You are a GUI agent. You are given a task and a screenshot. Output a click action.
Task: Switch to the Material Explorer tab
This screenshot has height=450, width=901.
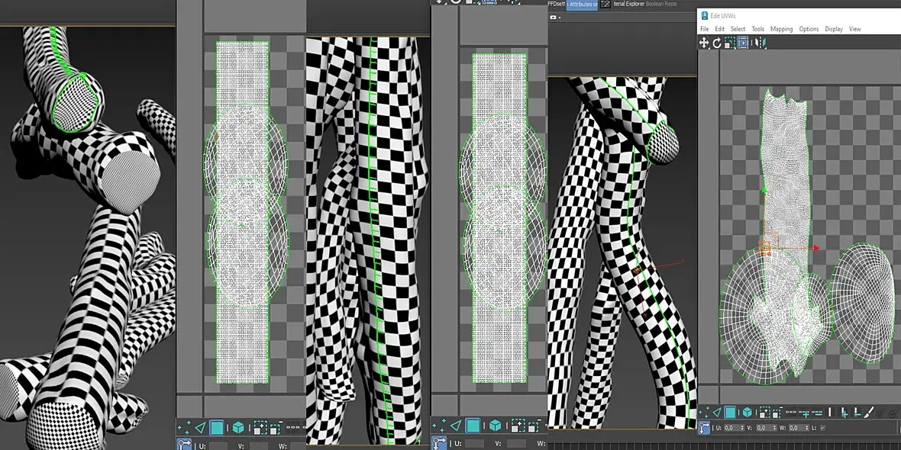point(628,4)
